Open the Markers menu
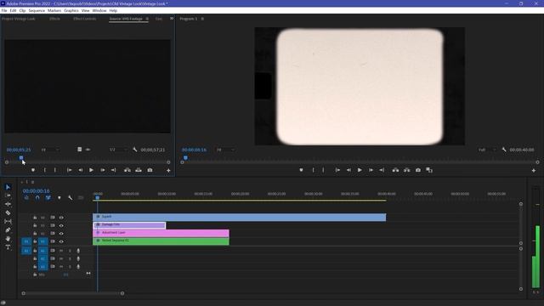 (x=54, y=11)
